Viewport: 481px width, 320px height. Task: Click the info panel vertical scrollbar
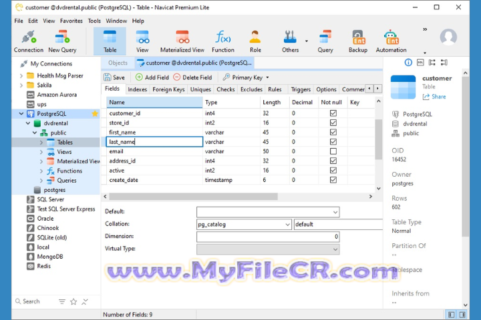pos(465,156)
